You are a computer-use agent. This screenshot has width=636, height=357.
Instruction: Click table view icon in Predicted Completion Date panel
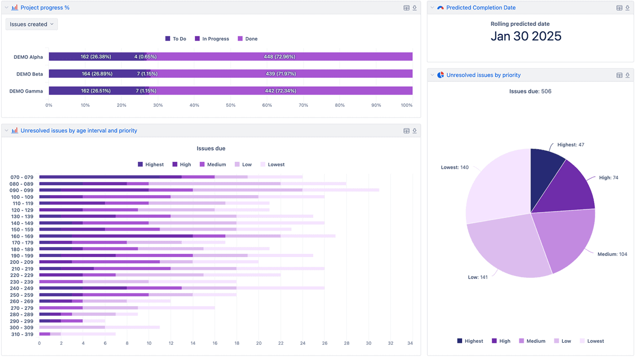coord(619,8)
